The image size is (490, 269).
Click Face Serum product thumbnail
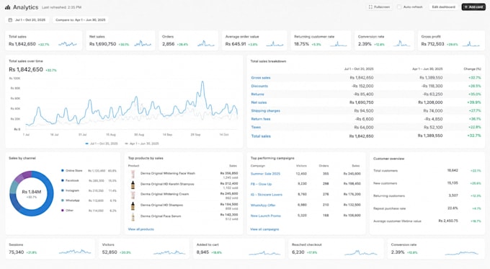[133, 216]
